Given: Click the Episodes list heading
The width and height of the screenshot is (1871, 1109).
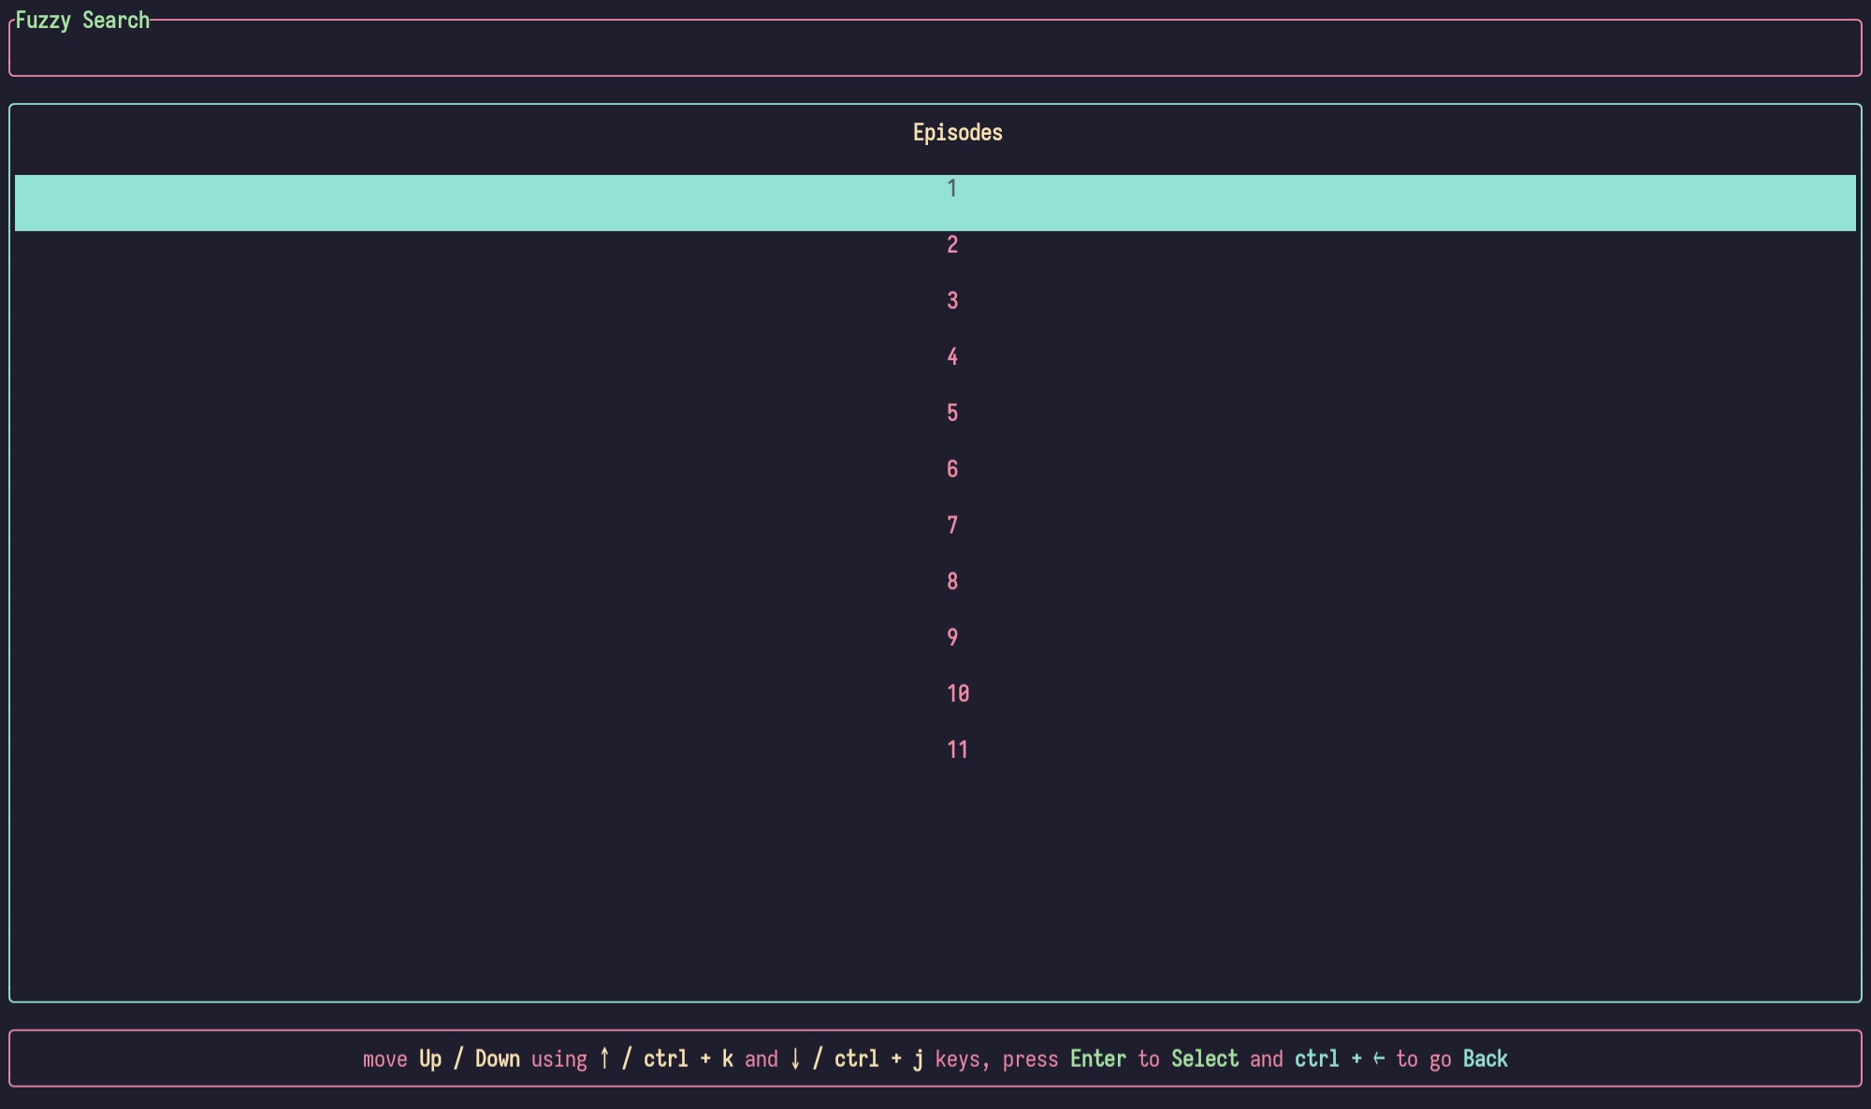Looking at the screenshot, I should click(x=957, y=133).
